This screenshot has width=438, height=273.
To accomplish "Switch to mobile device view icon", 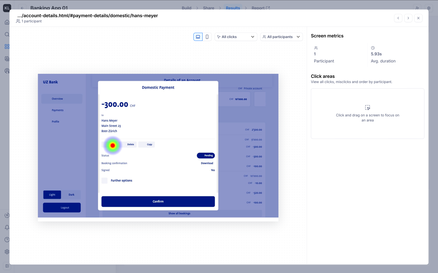I will pos(207,37).
